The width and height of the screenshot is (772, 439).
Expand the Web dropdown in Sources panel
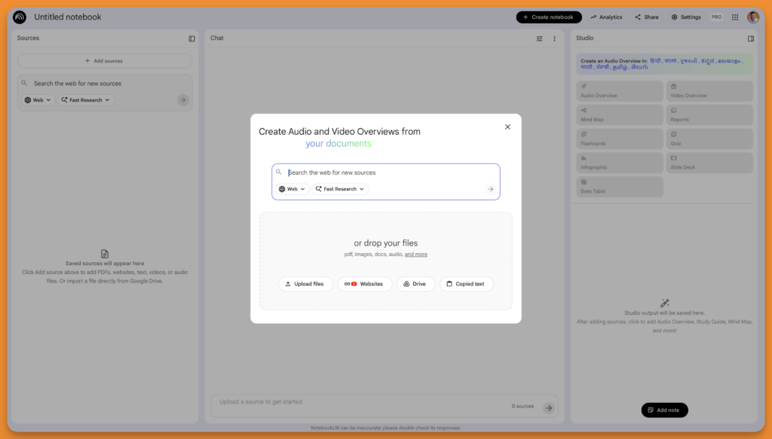pyautogui.click(x=38, y=100)
